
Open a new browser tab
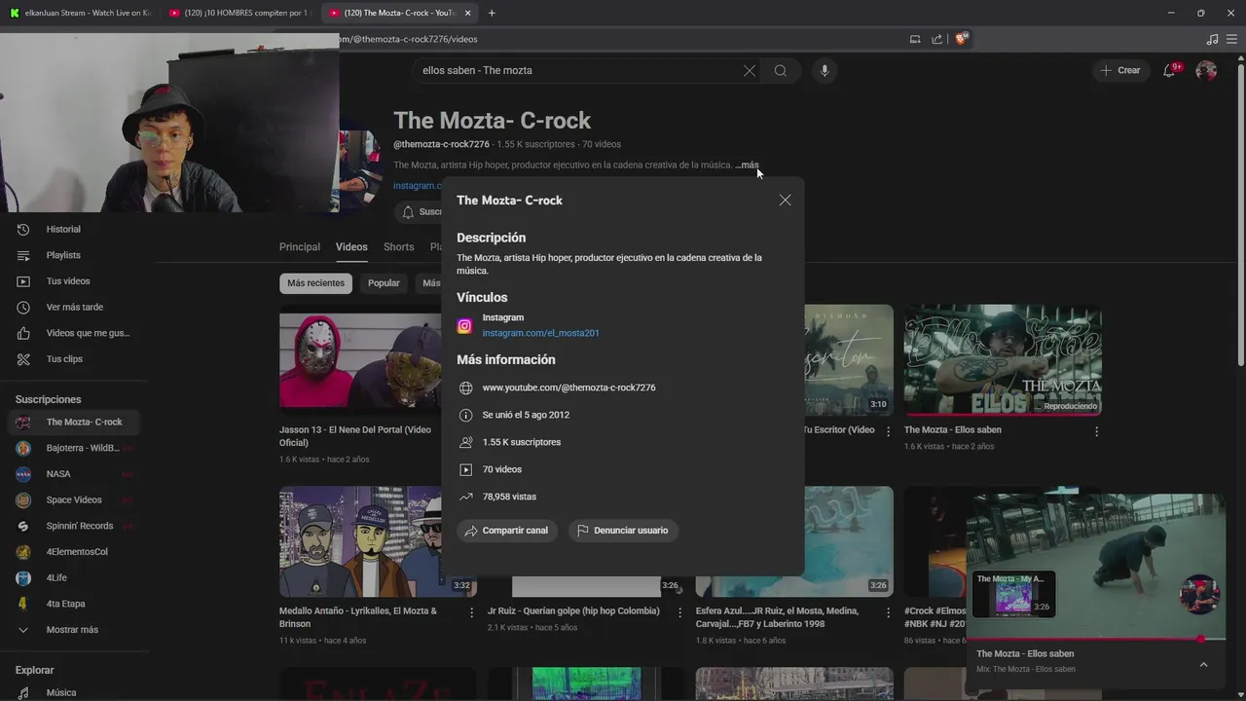click(492, 13)
